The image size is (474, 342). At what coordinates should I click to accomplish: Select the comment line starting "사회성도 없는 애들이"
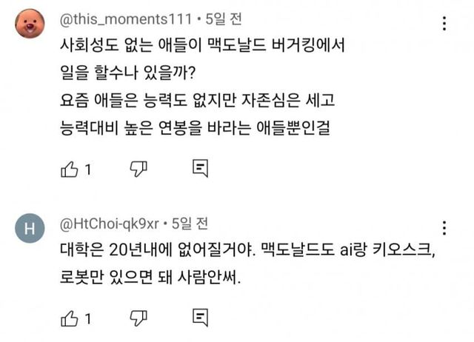202,48
